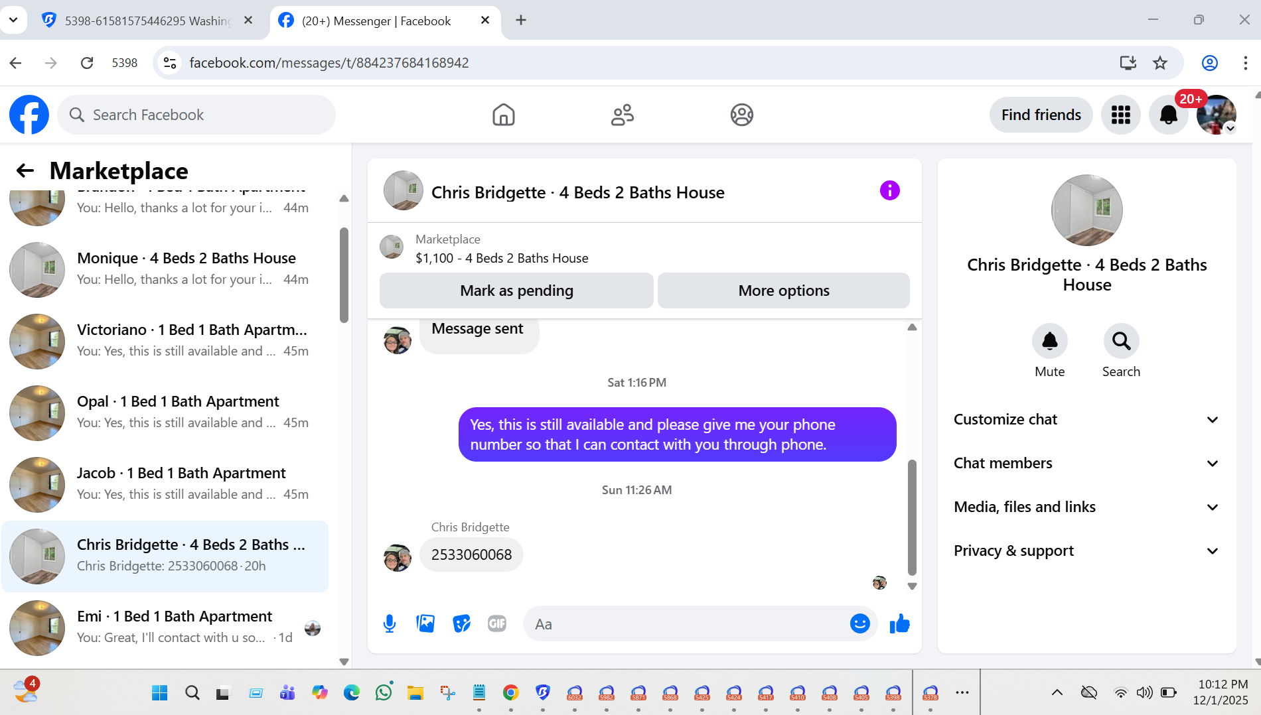The image size is (1261, 715).
Task: View site information icon in address bar
Action: tap(170, 63)
